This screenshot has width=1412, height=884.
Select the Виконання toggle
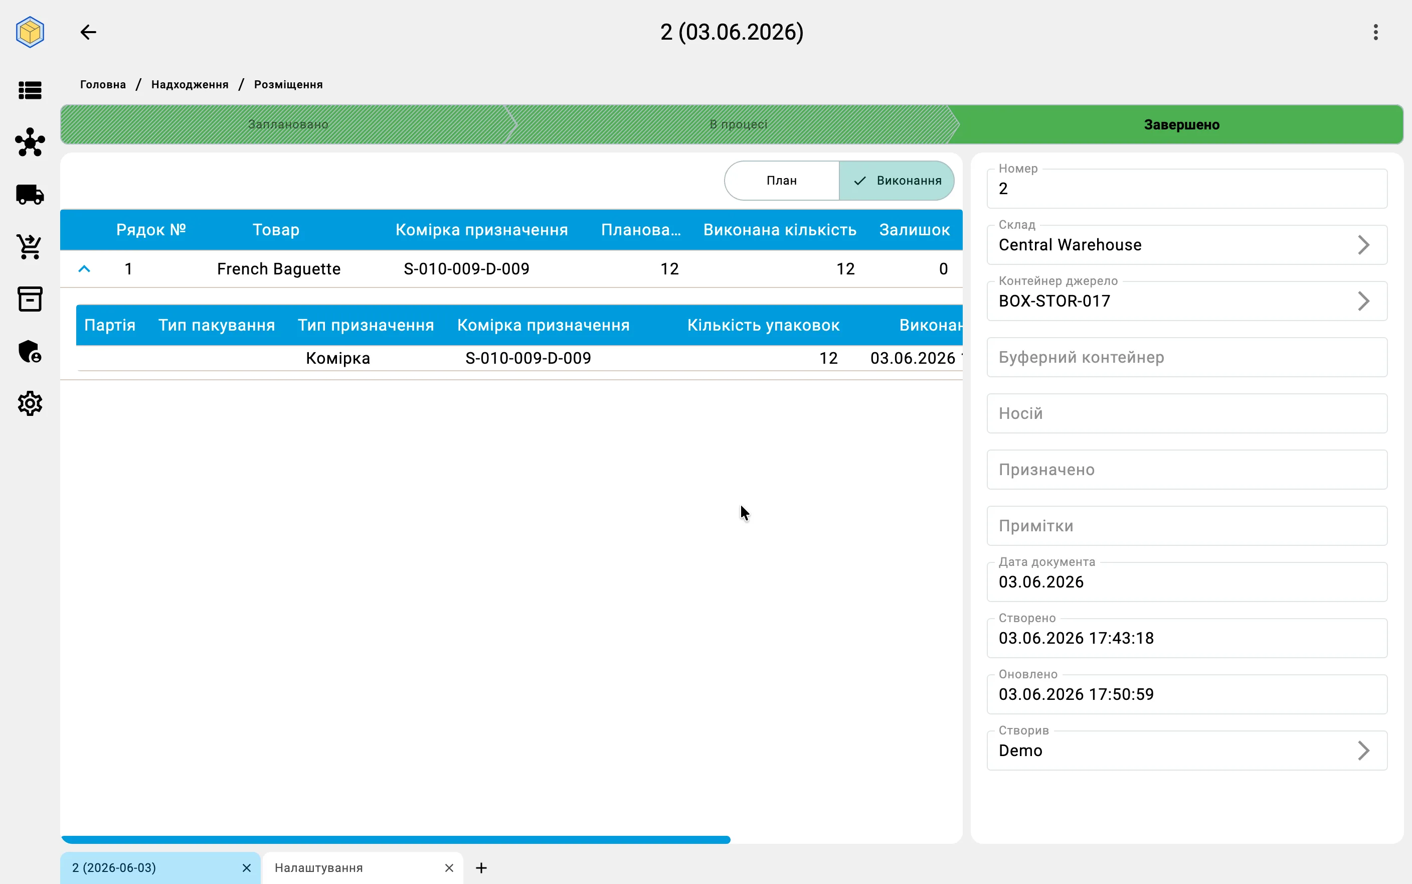click(x=897, y=181)
